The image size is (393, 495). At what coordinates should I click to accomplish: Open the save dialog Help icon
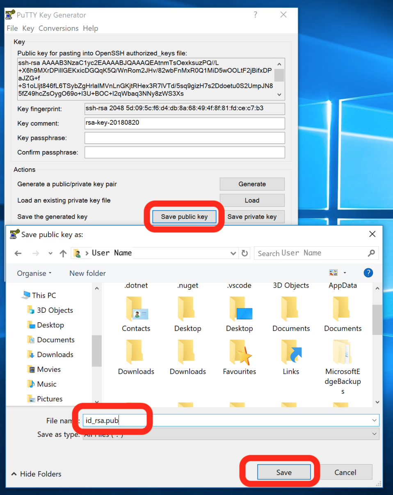[368, 273]
